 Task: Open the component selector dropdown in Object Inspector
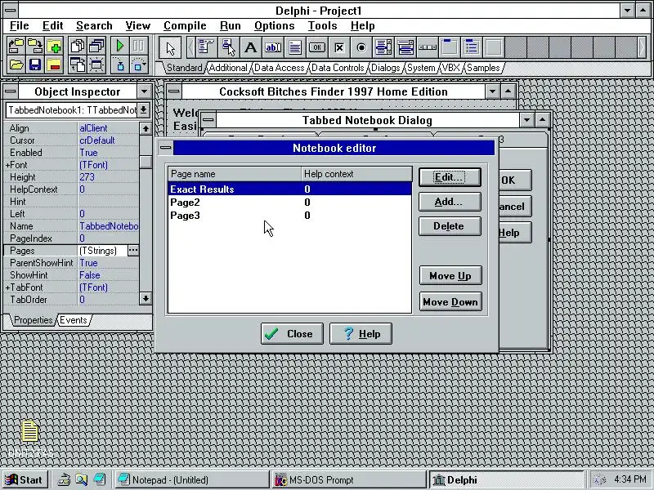144,110
